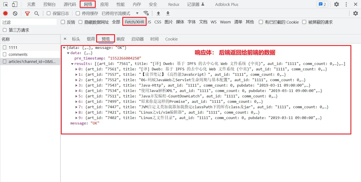The height and width of the screenshot is (182, 361).
Task: Focus the 过滤 filter input field
Action: (x=29, y=22)
